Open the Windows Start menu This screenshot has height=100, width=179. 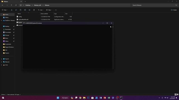(58, 98)
